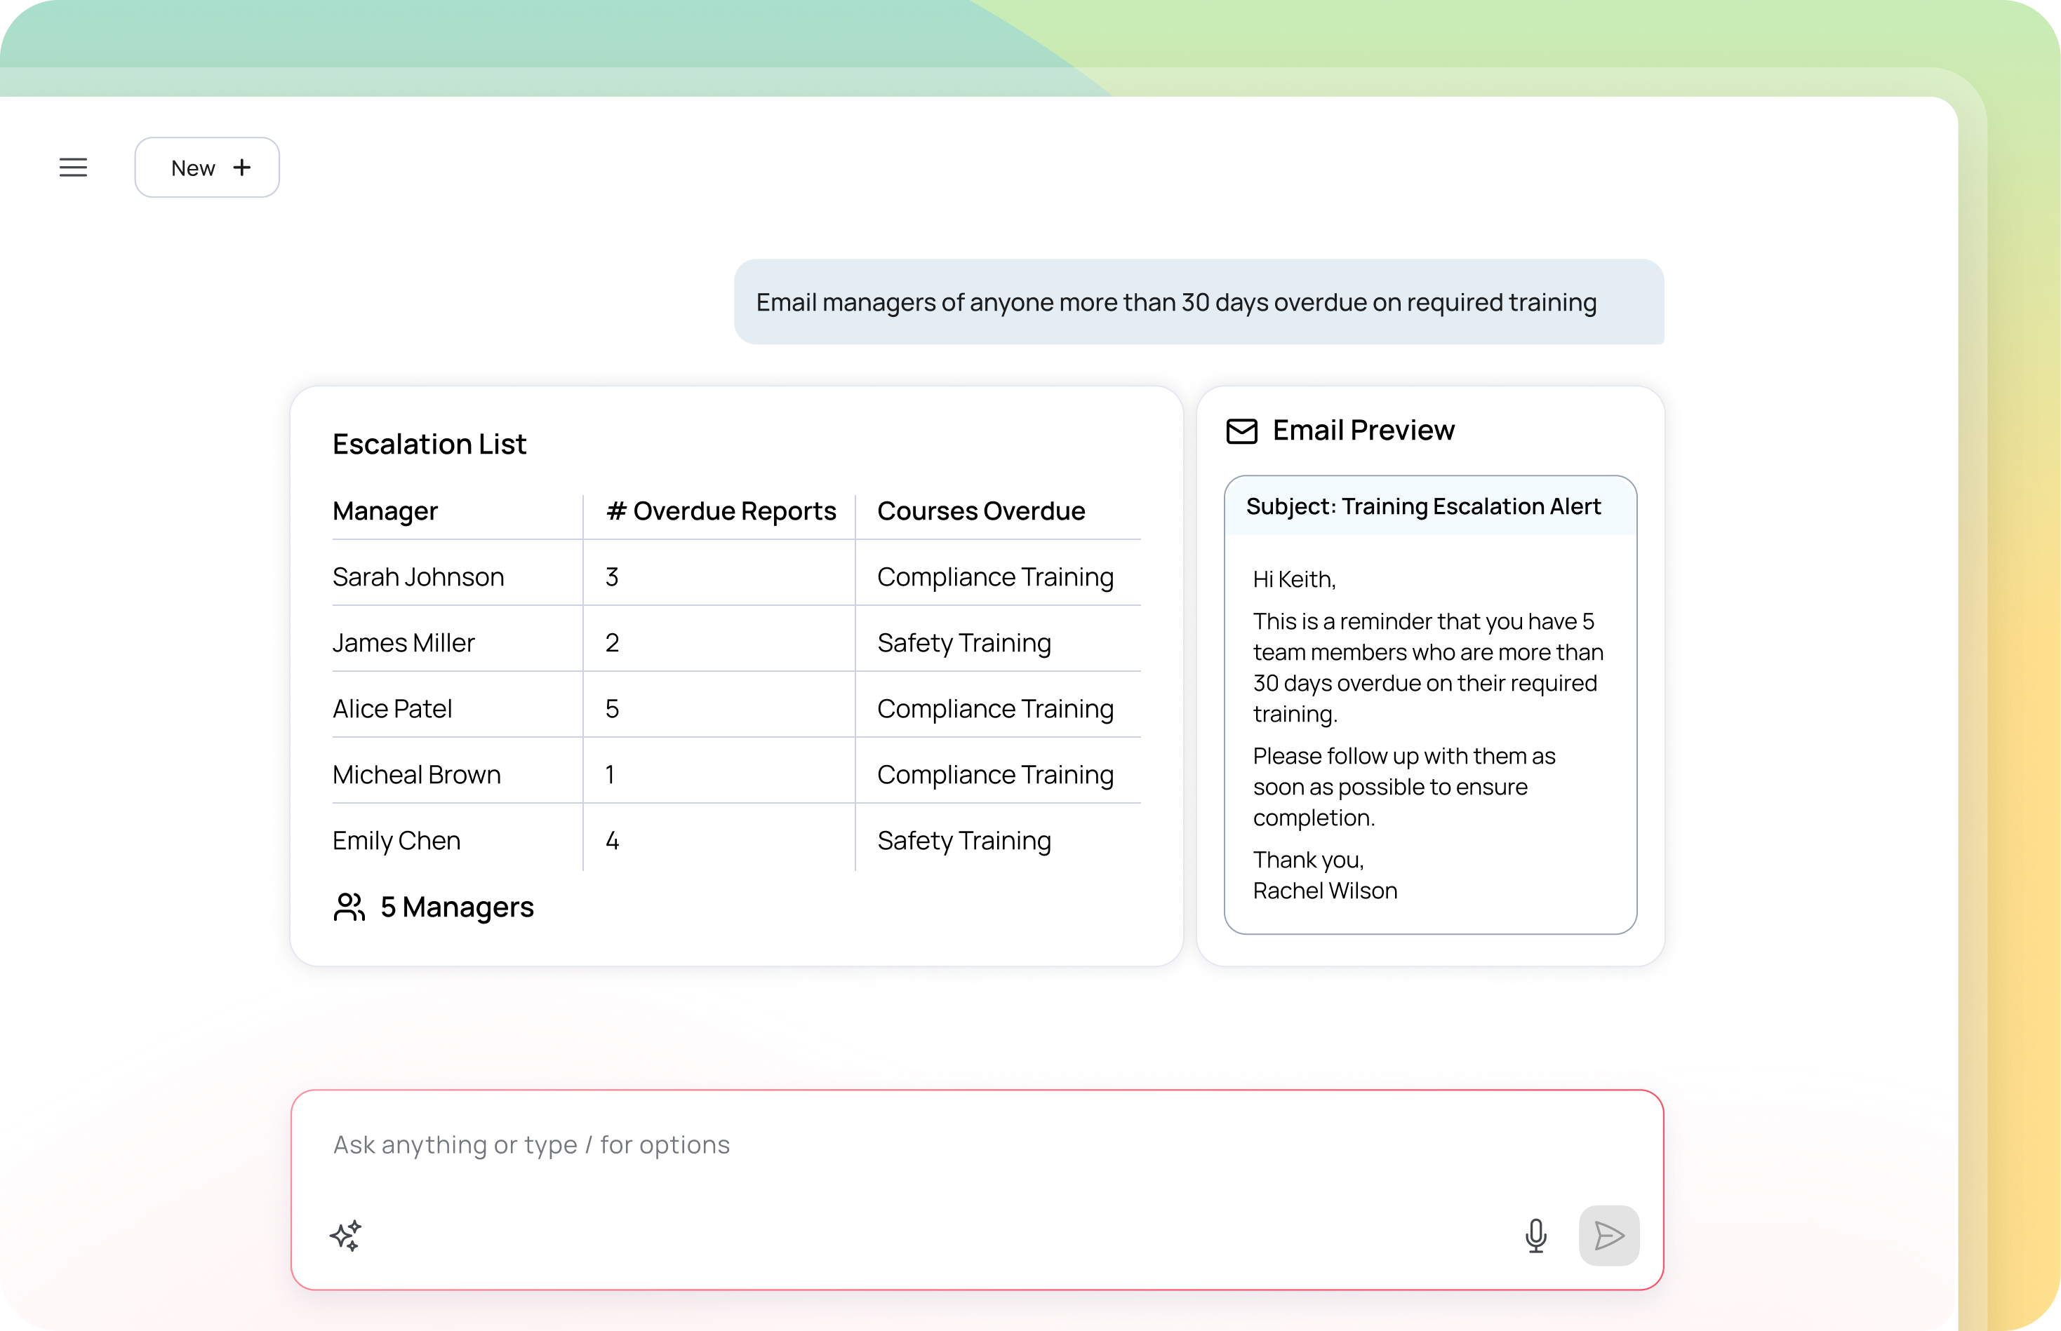
Task: Click the New chat button
Action: click(x=207, y=168)
